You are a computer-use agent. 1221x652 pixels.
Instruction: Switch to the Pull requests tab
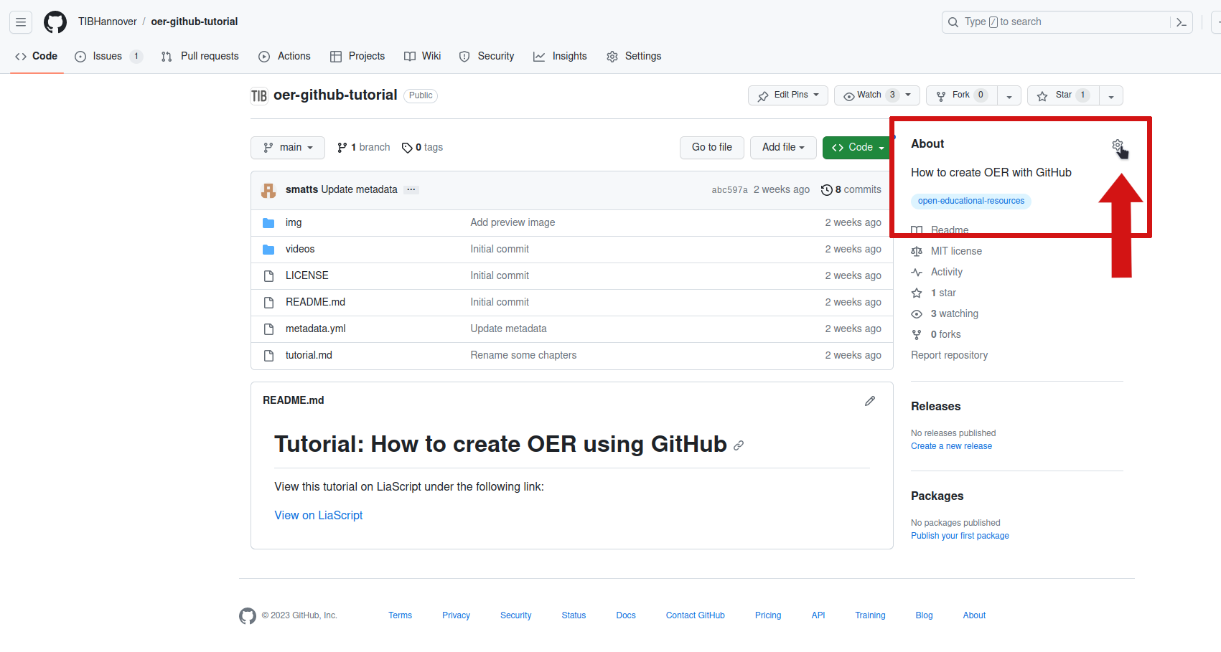[200, 56]
